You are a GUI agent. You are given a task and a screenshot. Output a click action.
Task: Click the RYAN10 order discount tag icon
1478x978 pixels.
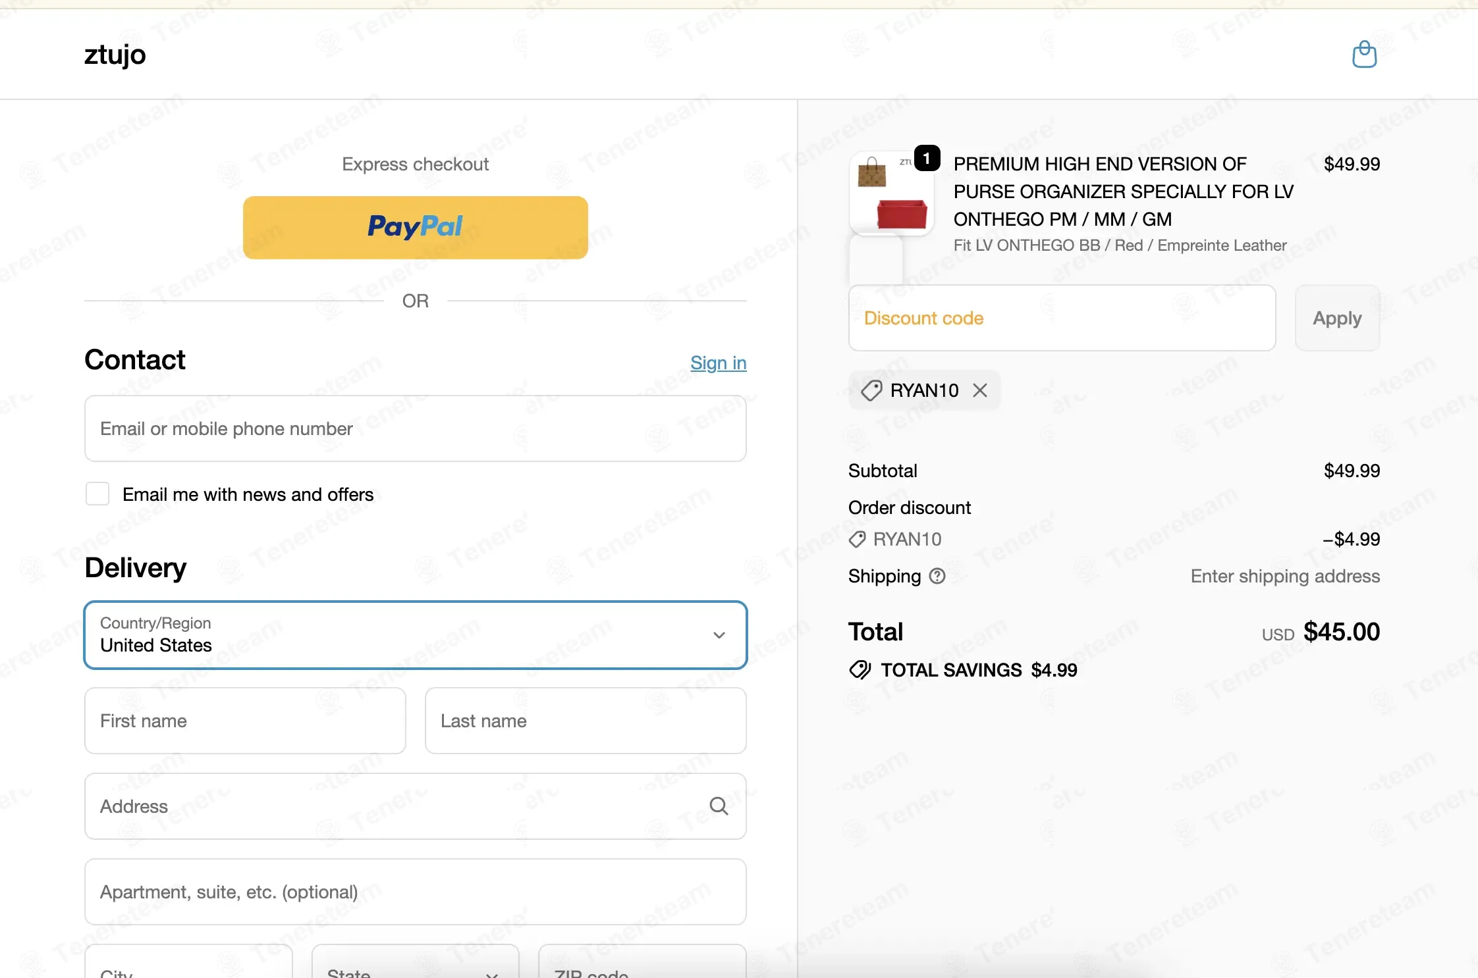click(x=857, y=539)
